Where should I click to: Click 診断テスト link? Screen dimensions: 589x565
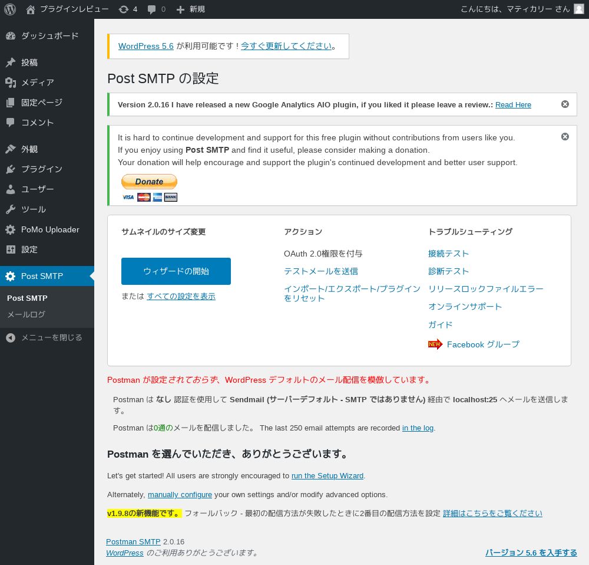(x=448, y=271)
